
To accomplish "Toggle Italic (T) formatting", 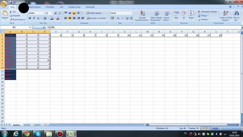I will 34,18.
